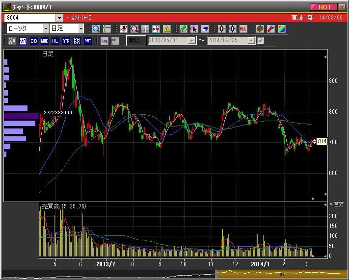Image resolution: width=349 pixels, height=280 pixels.
Task: Click the red ALL display button
Action: 243,29
